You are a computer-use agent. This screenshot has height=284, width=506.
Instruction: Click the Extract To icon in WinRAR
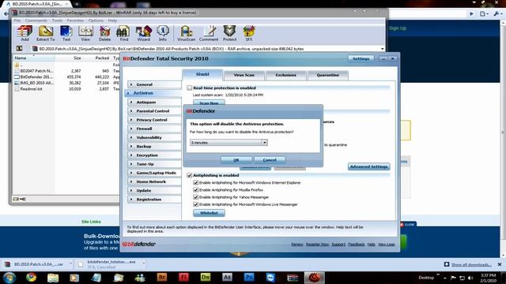(x=46, y=33)
